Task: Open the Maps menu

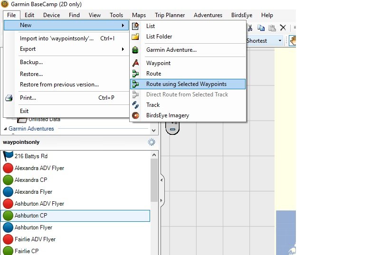Action: [139, 15]
